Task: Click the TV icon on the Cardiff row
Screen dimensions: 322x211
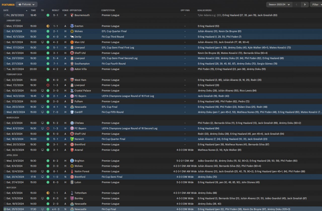Action: 42,112
